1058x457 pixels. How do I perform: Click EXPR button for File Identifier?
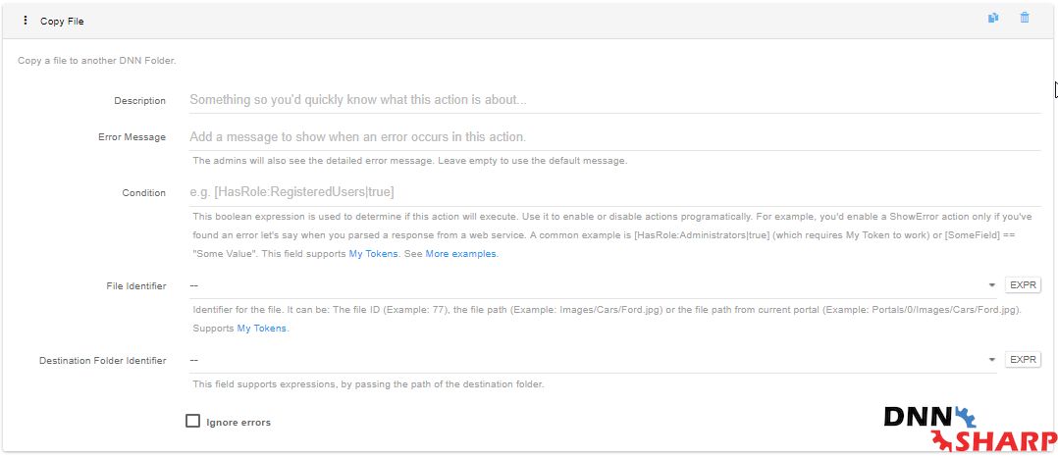(1023, 285)
